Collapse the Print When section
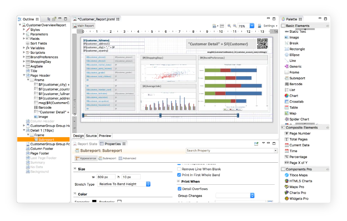The height and width of the screenshot is (221, 347). point(178,181)
